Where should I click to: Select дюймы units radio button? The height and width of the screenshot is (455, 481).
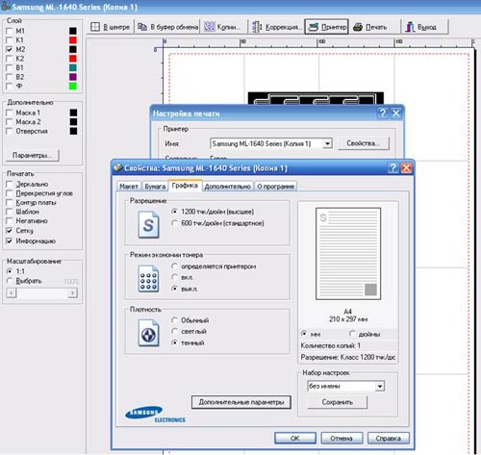(x=352, y=334)
